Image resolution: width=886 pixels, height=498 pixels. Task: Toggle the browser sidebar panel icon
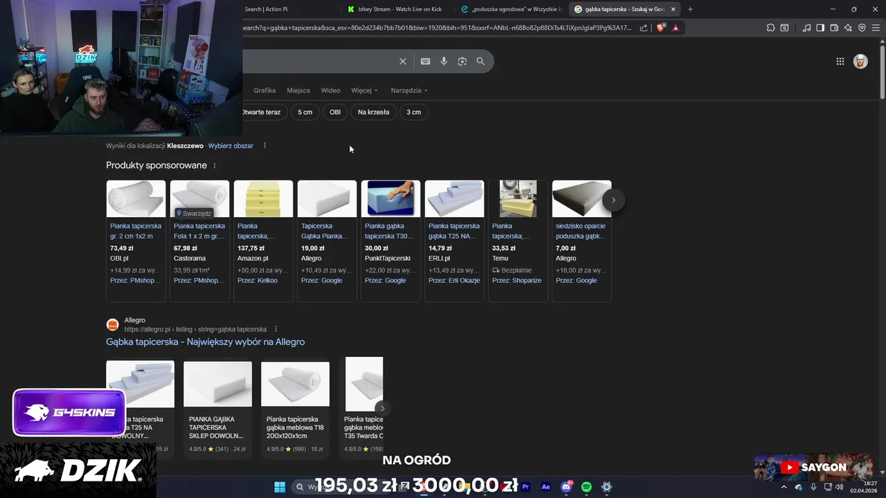tap(820, 28)
